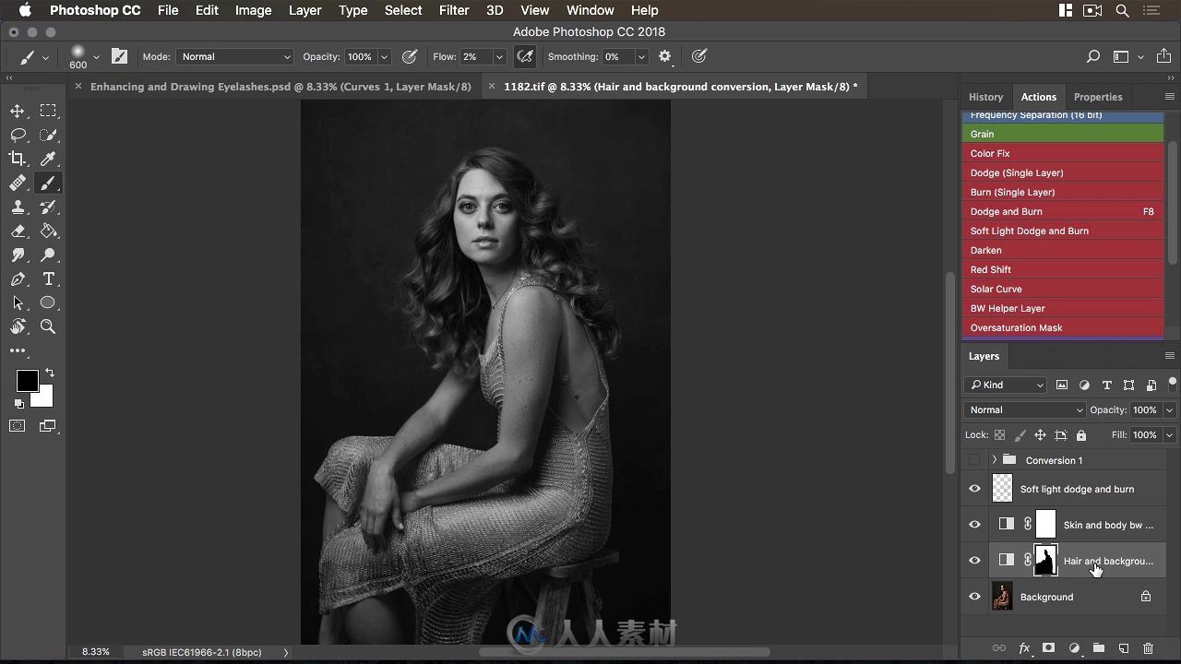Open the layer blend mode Normal dropdown
Image resolution: width=1181 pixels, height=664 pixels.
coord(1025,409)
